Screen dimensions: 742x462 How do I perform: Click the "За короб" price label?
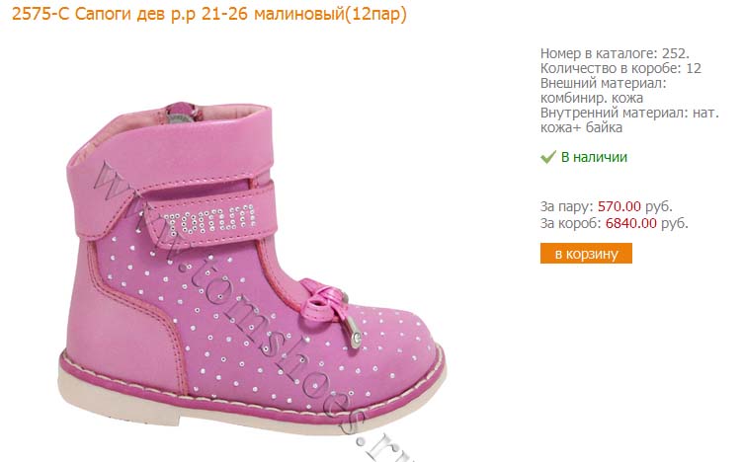pos(570,223)
